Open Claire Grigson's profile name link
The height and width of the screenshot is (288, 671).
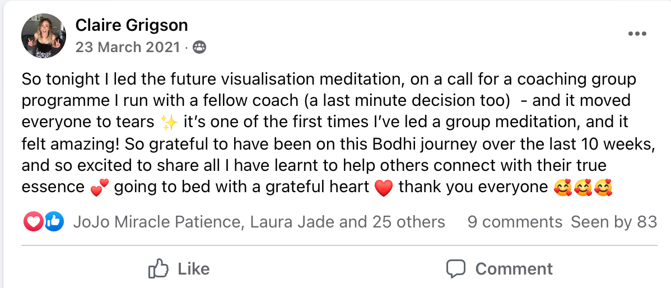tap(132, 25)
